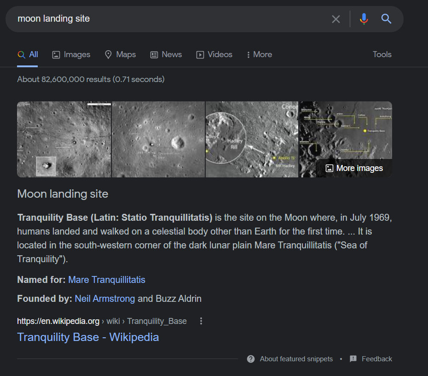Open About featured snippets
Screen dimensions: 428x376
tap(296, 359)
